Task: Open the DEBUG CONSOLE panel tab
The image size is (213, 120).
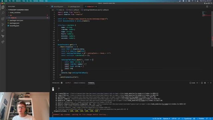Action: tap(79, 83)
